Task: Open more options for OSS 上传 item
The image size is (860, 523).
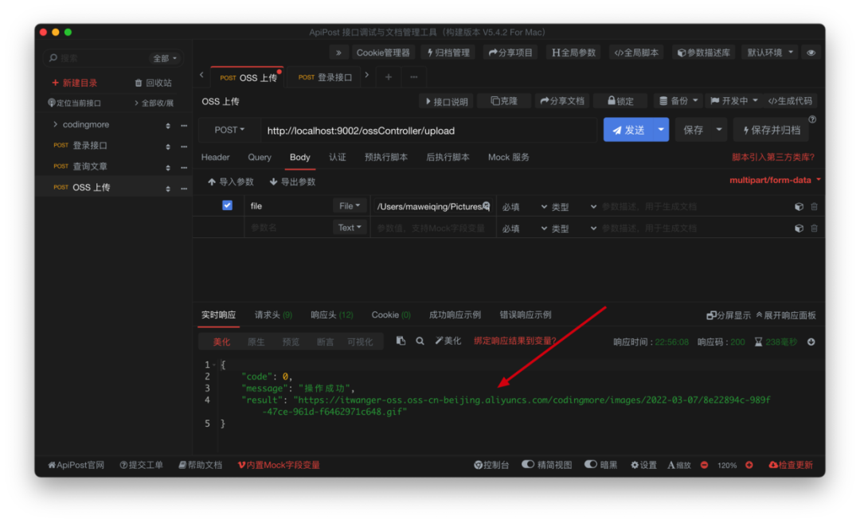Action: [184, 189]
